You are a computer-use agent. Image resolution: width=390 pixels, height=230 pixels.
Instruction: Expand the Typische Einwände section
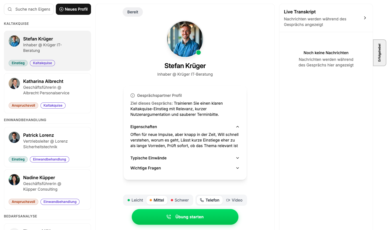coord(238,158)
